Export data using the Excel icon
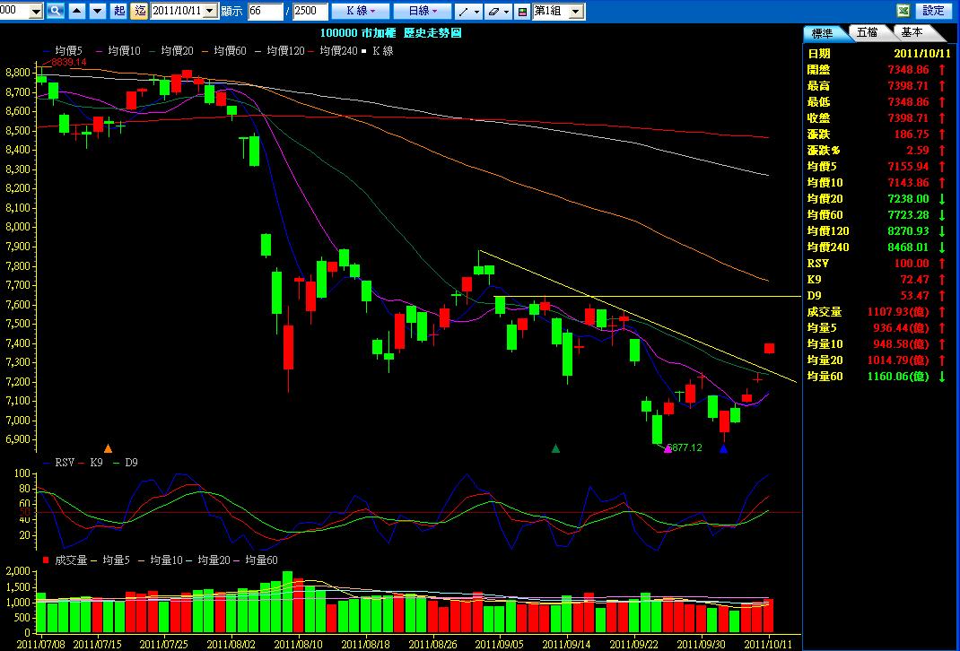The height and width of the screenshot is (651, 960). point(903,11)
